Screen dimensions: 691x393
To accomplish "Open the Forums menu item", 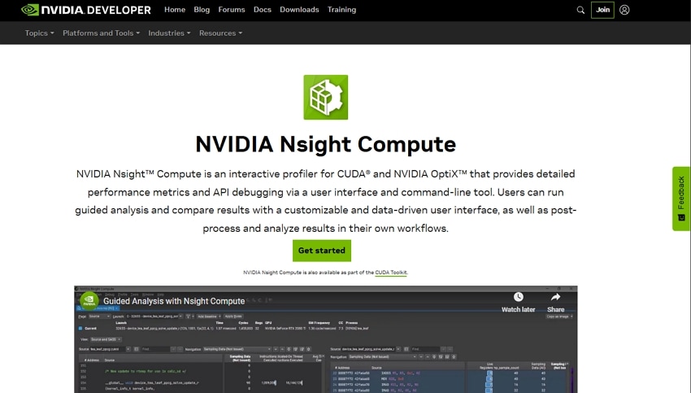I will [x=232, y=10].
